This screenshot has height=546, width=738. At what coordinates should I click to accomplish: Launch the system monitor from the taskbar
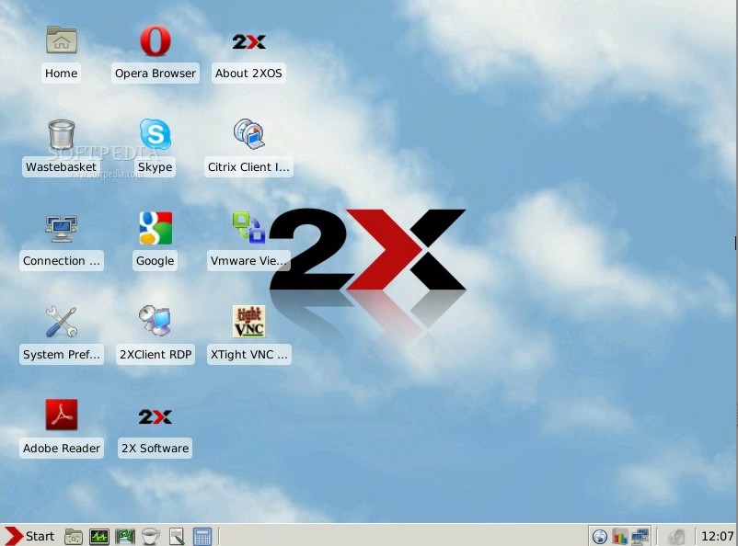(x=99, y=537)
